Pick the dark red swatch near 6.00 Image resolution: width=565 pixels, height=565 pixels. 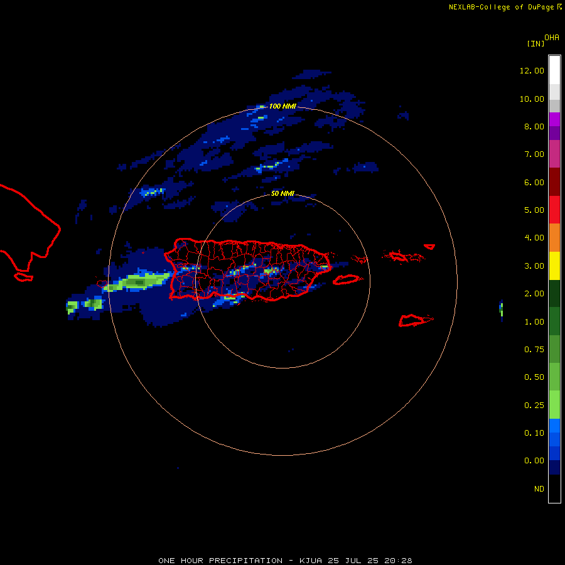(554, 182)
